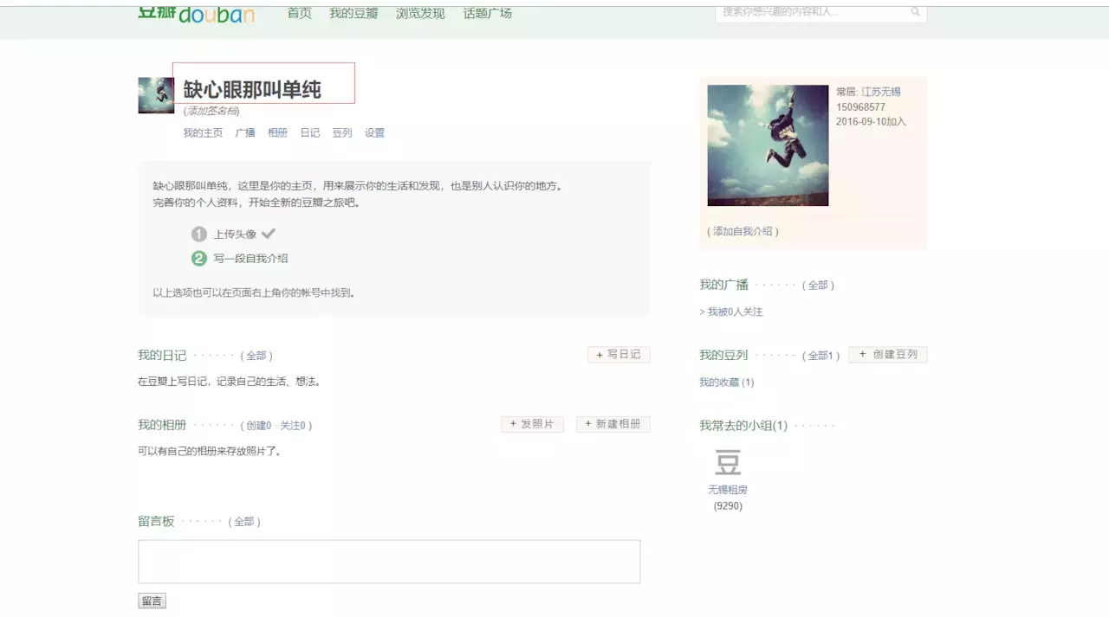Click the 我的相册 section heading
1109x617 pixels.
162,425
